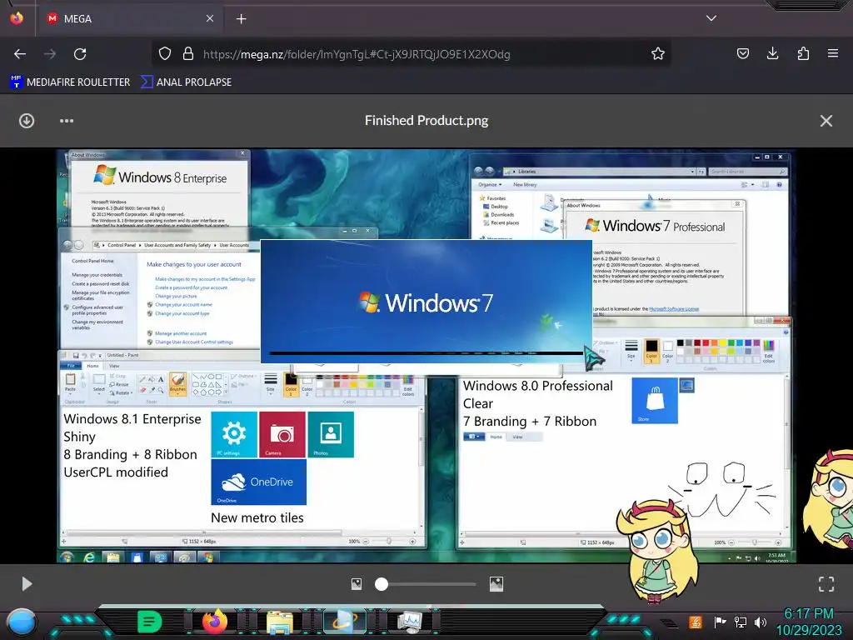Save page with the Pocket icon
This screenshot has width=853, height=640.
(x=742, y=53)
